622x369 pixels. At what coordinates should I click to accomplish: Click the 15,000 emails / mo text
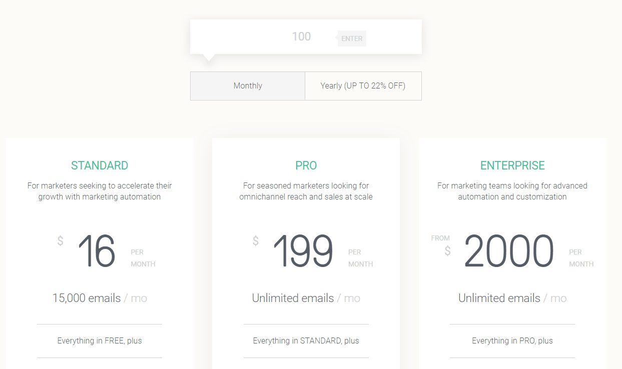tap(100, 298)
